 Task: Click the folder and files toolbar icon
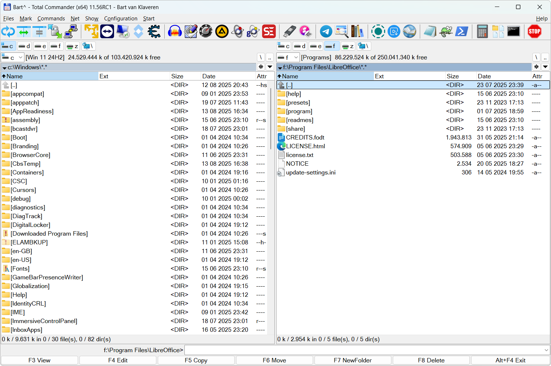point(498,32)
